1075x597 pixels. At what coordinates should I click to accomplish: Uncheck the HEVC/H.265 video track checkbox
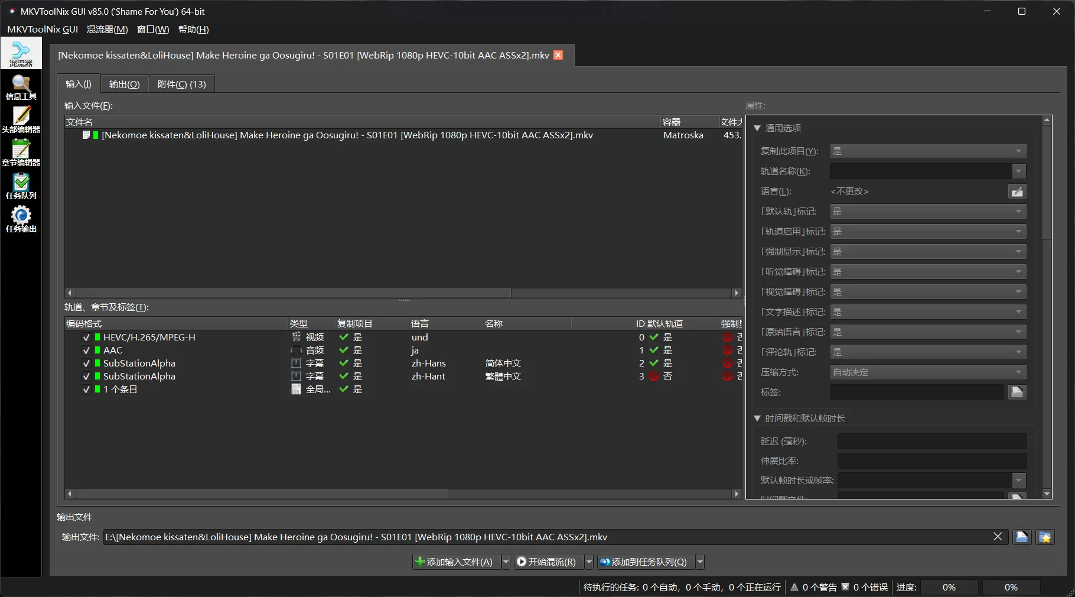[86, 338]
